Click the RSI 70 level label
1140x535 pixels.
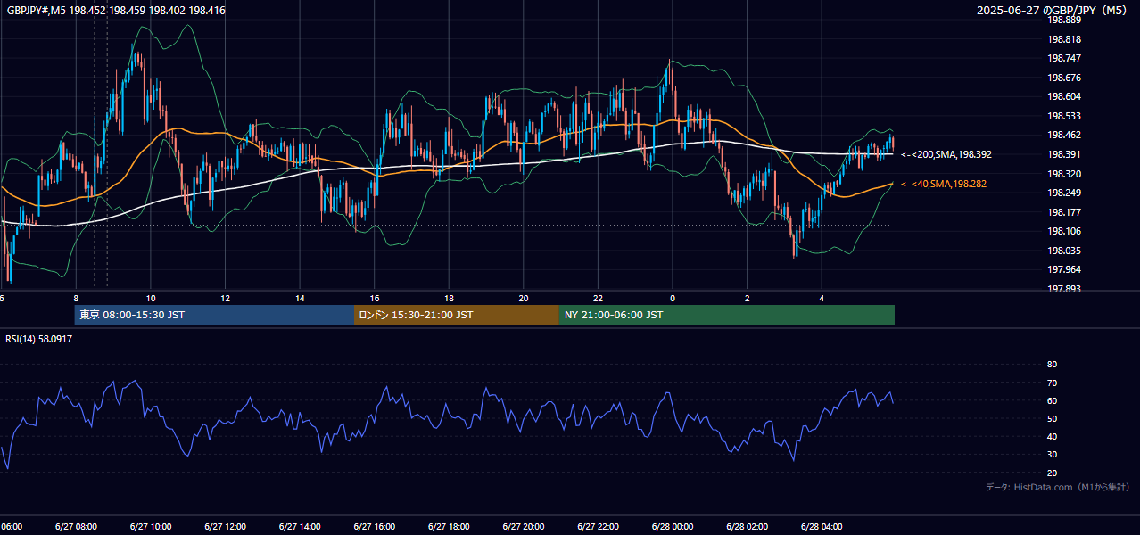(x=1052, y=383)
